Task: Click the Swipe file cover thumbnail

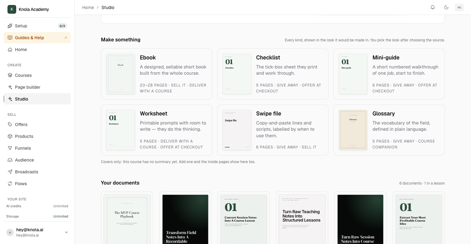Action: click(237, 130)
